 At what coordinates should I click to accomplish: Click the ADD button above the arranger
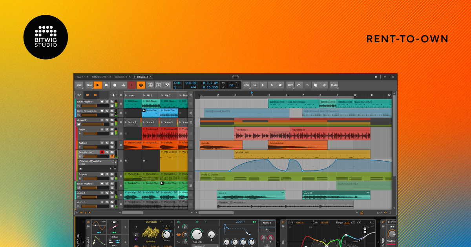tap(246, 85)
